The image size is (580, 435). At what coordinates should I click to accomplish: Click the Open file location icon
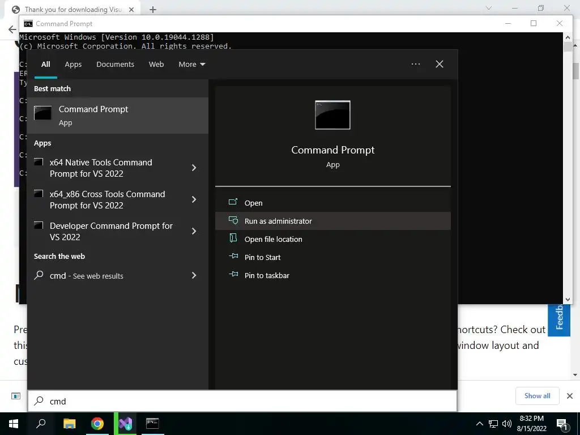pos(233,238)
